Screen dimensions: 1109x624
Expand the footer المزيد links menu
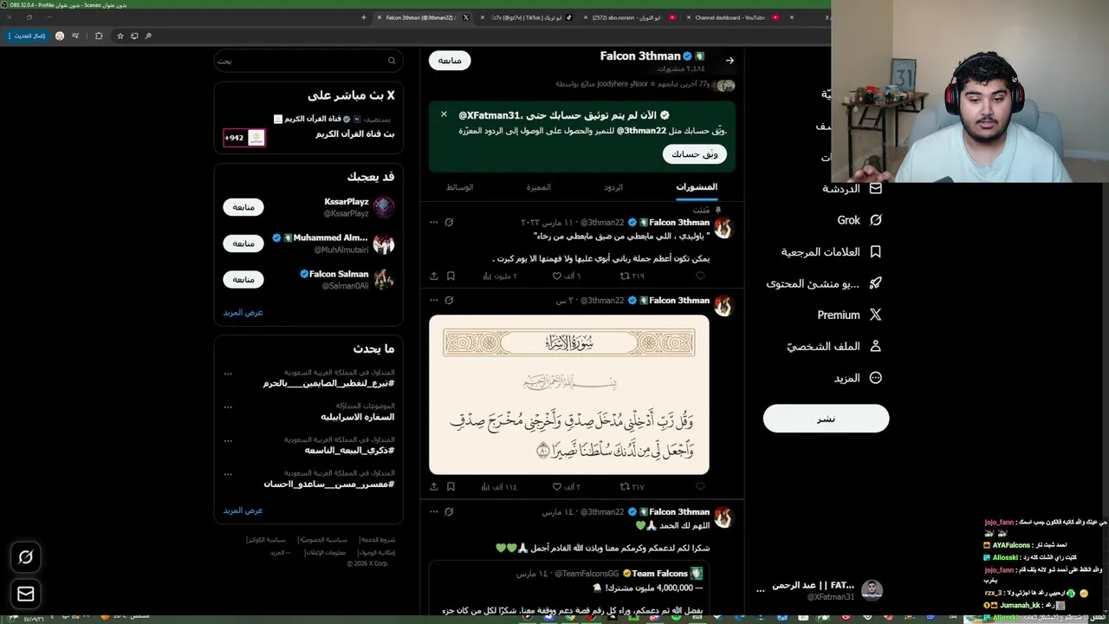click(x=280, y=552)
